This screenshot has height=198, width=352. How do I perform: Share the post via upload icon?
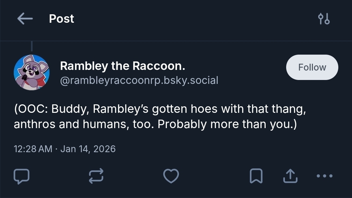click(x=290, y=176)
